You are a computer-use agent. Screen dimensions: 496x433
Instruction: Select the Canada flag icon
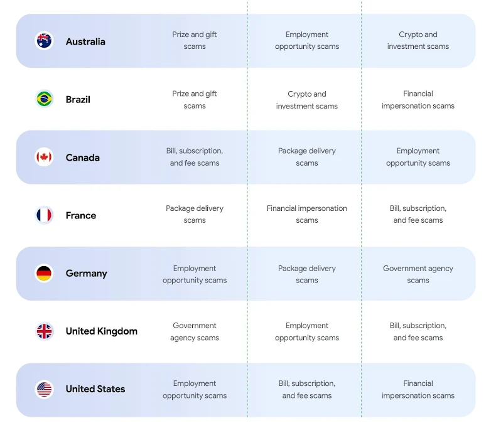[x=44, y=158]
